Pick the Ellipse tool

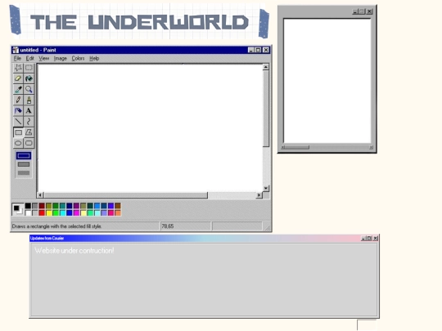tap(18, 143)
